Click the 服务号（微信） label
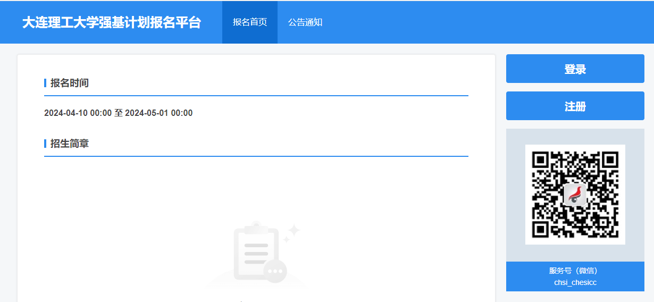 point(575,271)
